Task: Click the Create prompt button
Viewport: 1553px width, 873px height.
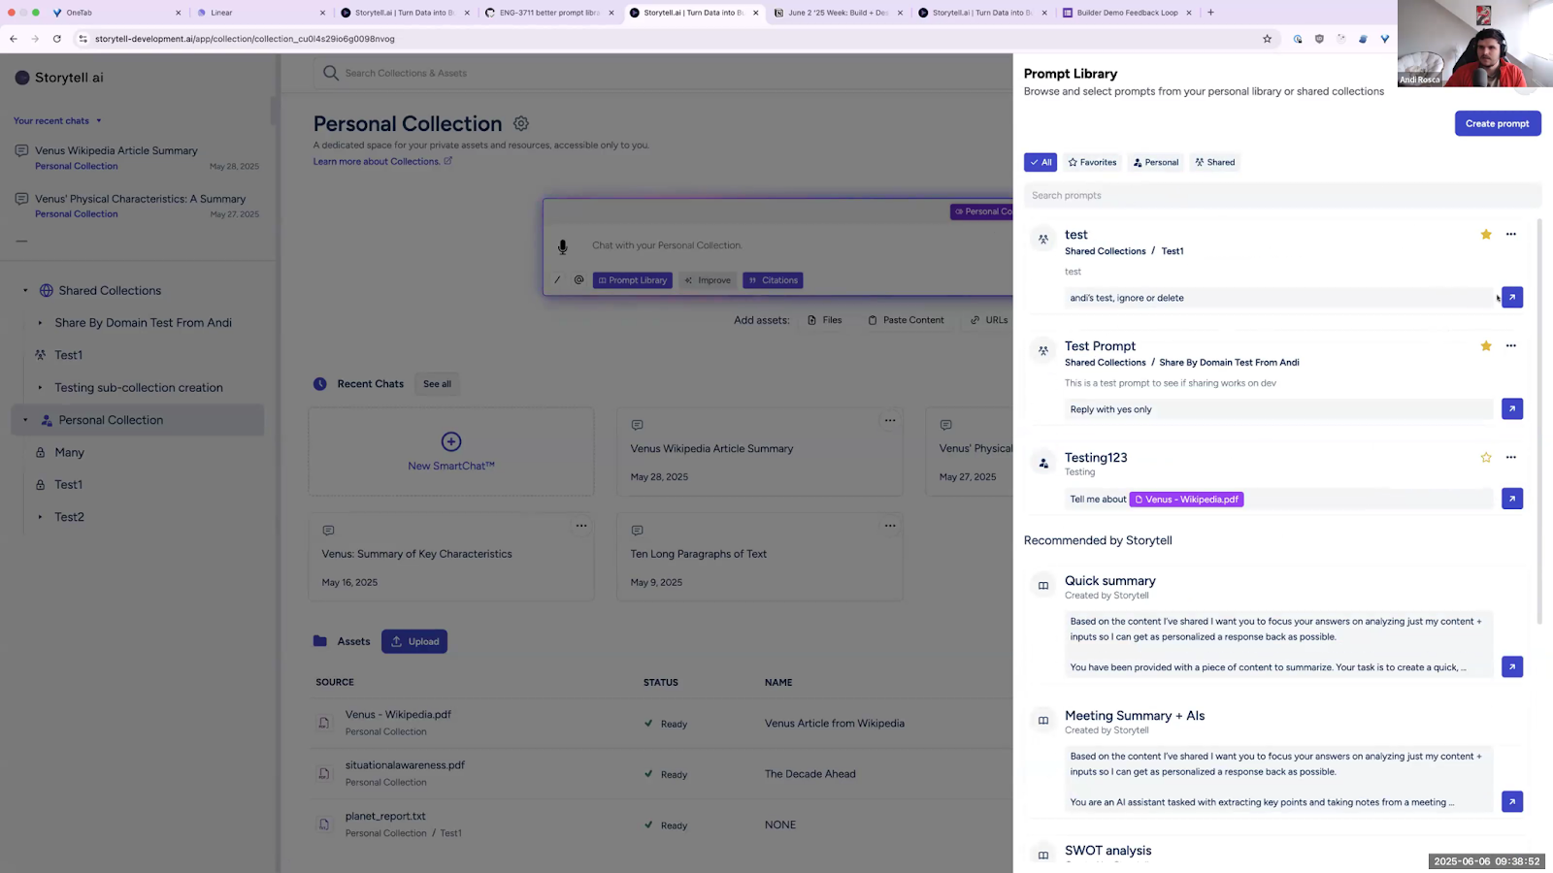Action: [x=1497, y=123]
